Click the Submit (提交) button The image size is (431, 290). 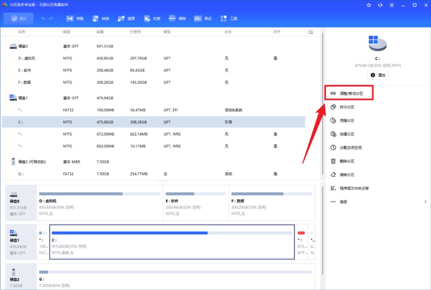19,18
